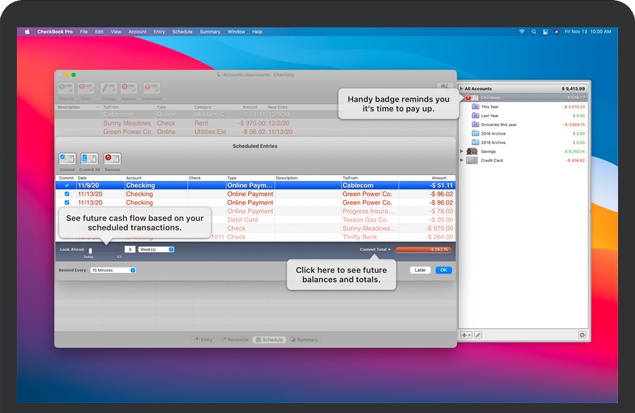Click the add account plus icon below sidebar
This screenshot has width=635, height=413.
coord(463,334)
